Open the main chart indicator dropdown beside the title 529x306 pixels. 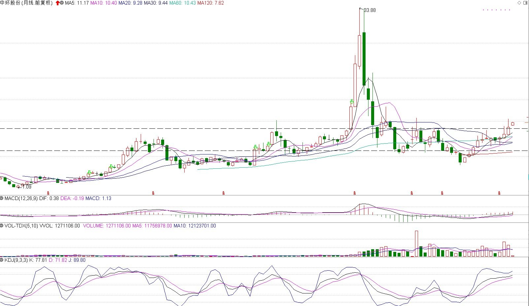point(62,3)
